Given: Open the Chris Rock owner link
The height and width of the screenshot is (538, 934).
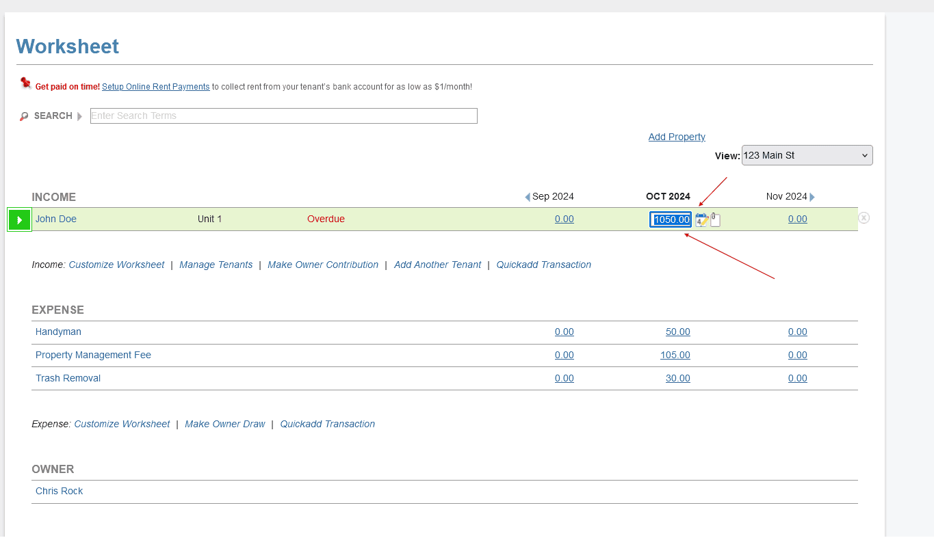Looking at the screenshot, I should point(59,491).
